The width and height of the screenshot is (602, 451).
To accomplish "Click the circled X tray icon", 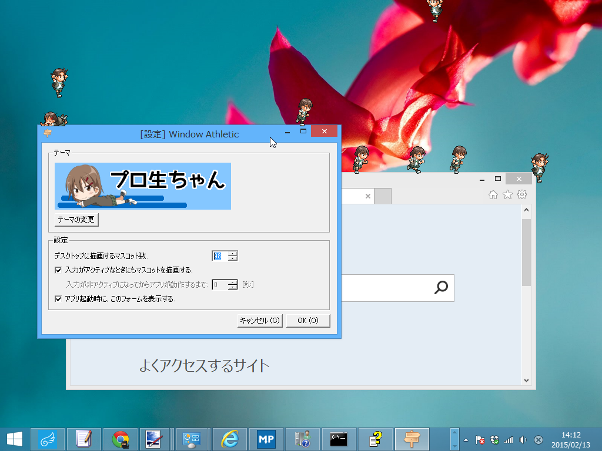I will pyautogui.click(x=539, y=440).
